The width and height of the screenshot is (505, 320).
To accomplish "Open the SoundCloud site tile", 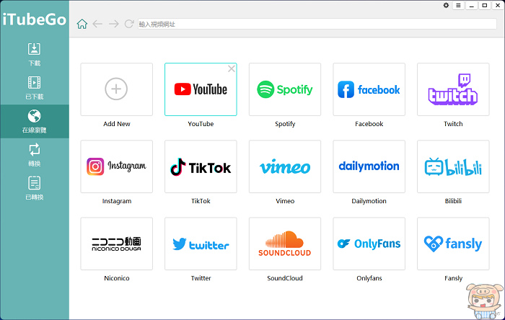I will click(x=285, y=244).
